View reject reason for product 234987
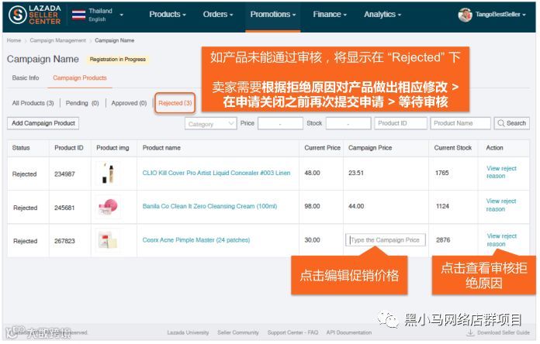Viewport: 540px width, 344px height. (x=501, y=172)
